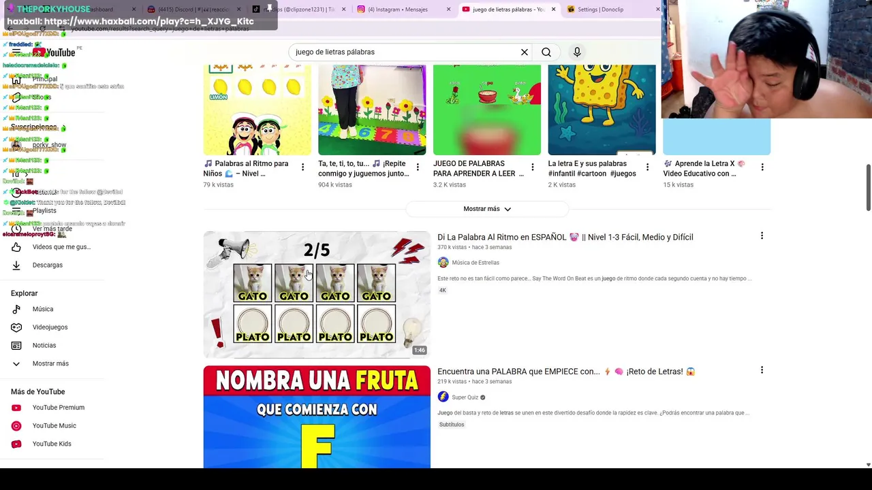Click the YouTube Kids logo icon
Image resolution: width=872 pixels, height=490 pixels.
coord(16,444)
